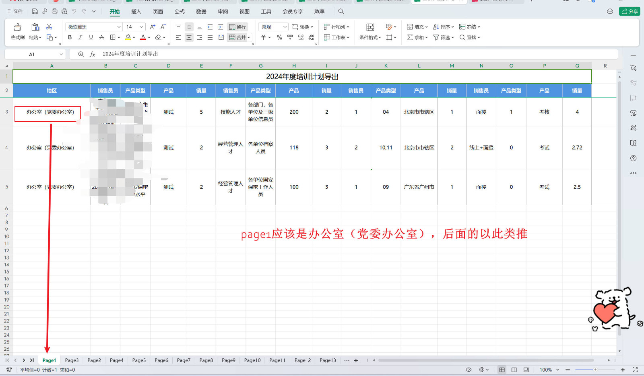The image size is (644, 376).
Task: Toggle Bold formatting
Action: 70,37
